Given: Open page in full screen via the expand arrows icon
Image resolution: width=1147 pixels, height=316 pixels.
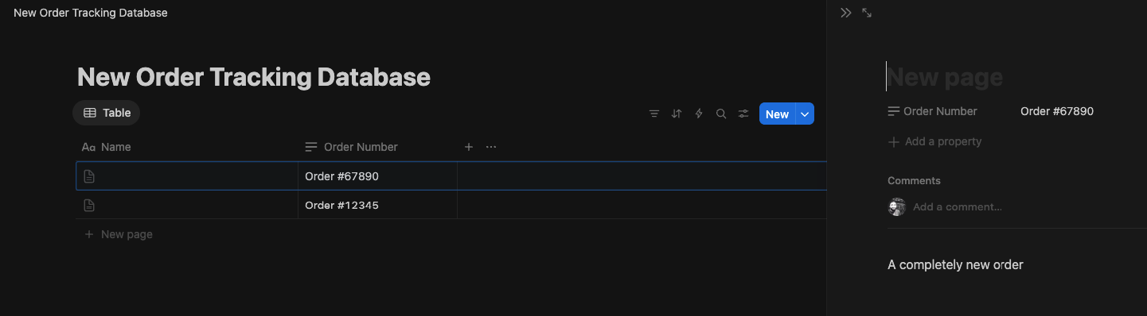Looking at the screenshot, I should click(x=867, y=13).
